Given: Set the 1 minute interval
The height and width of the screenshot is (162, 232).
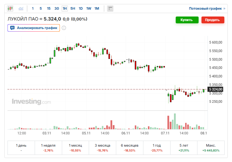Looking at the screenshot, I should coord(33,9).
